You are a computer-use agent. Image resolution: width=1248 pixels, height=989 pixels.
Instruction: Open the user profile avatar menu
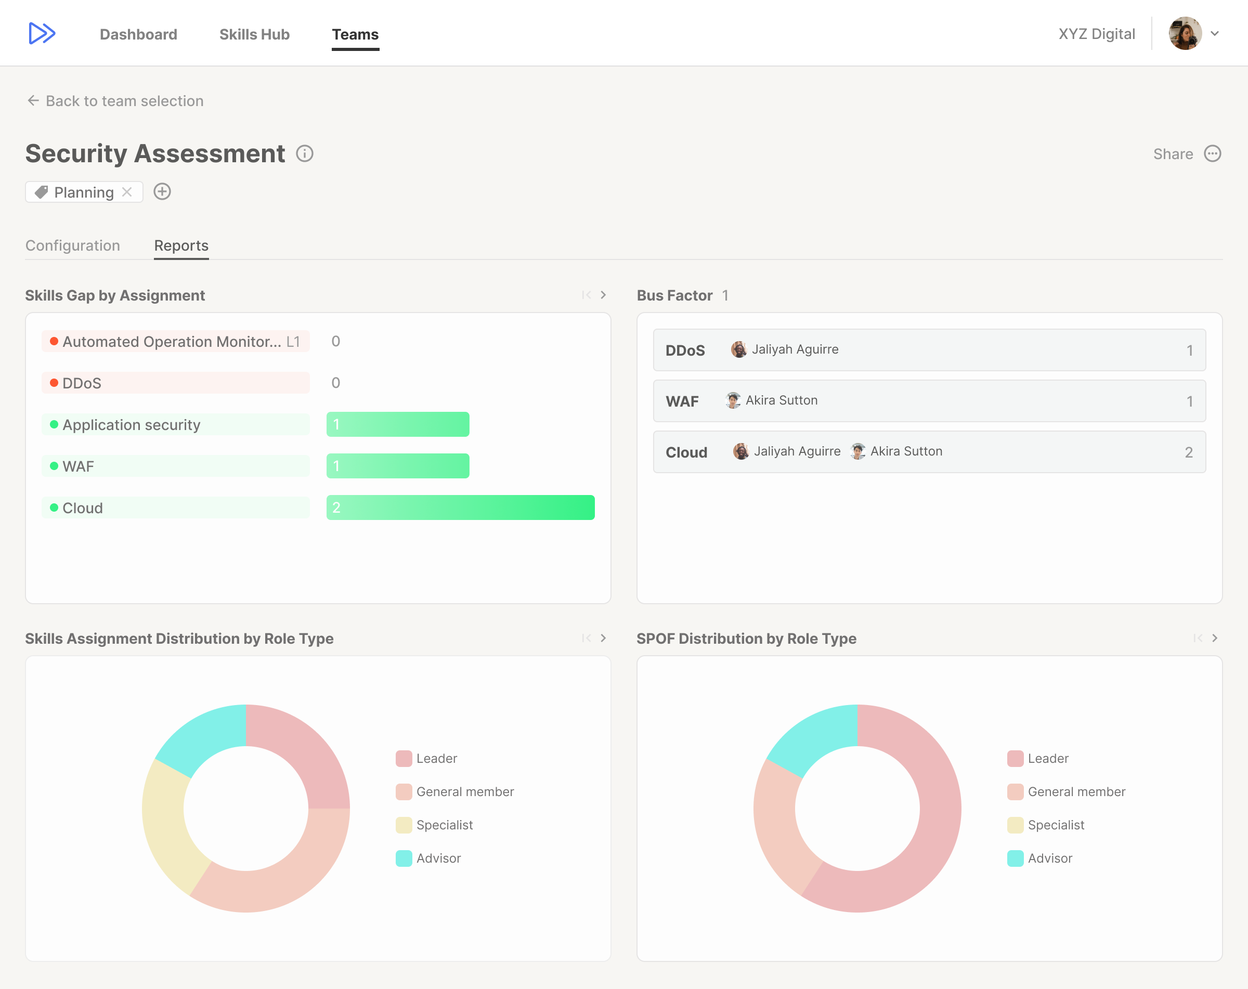(1185, 34)
